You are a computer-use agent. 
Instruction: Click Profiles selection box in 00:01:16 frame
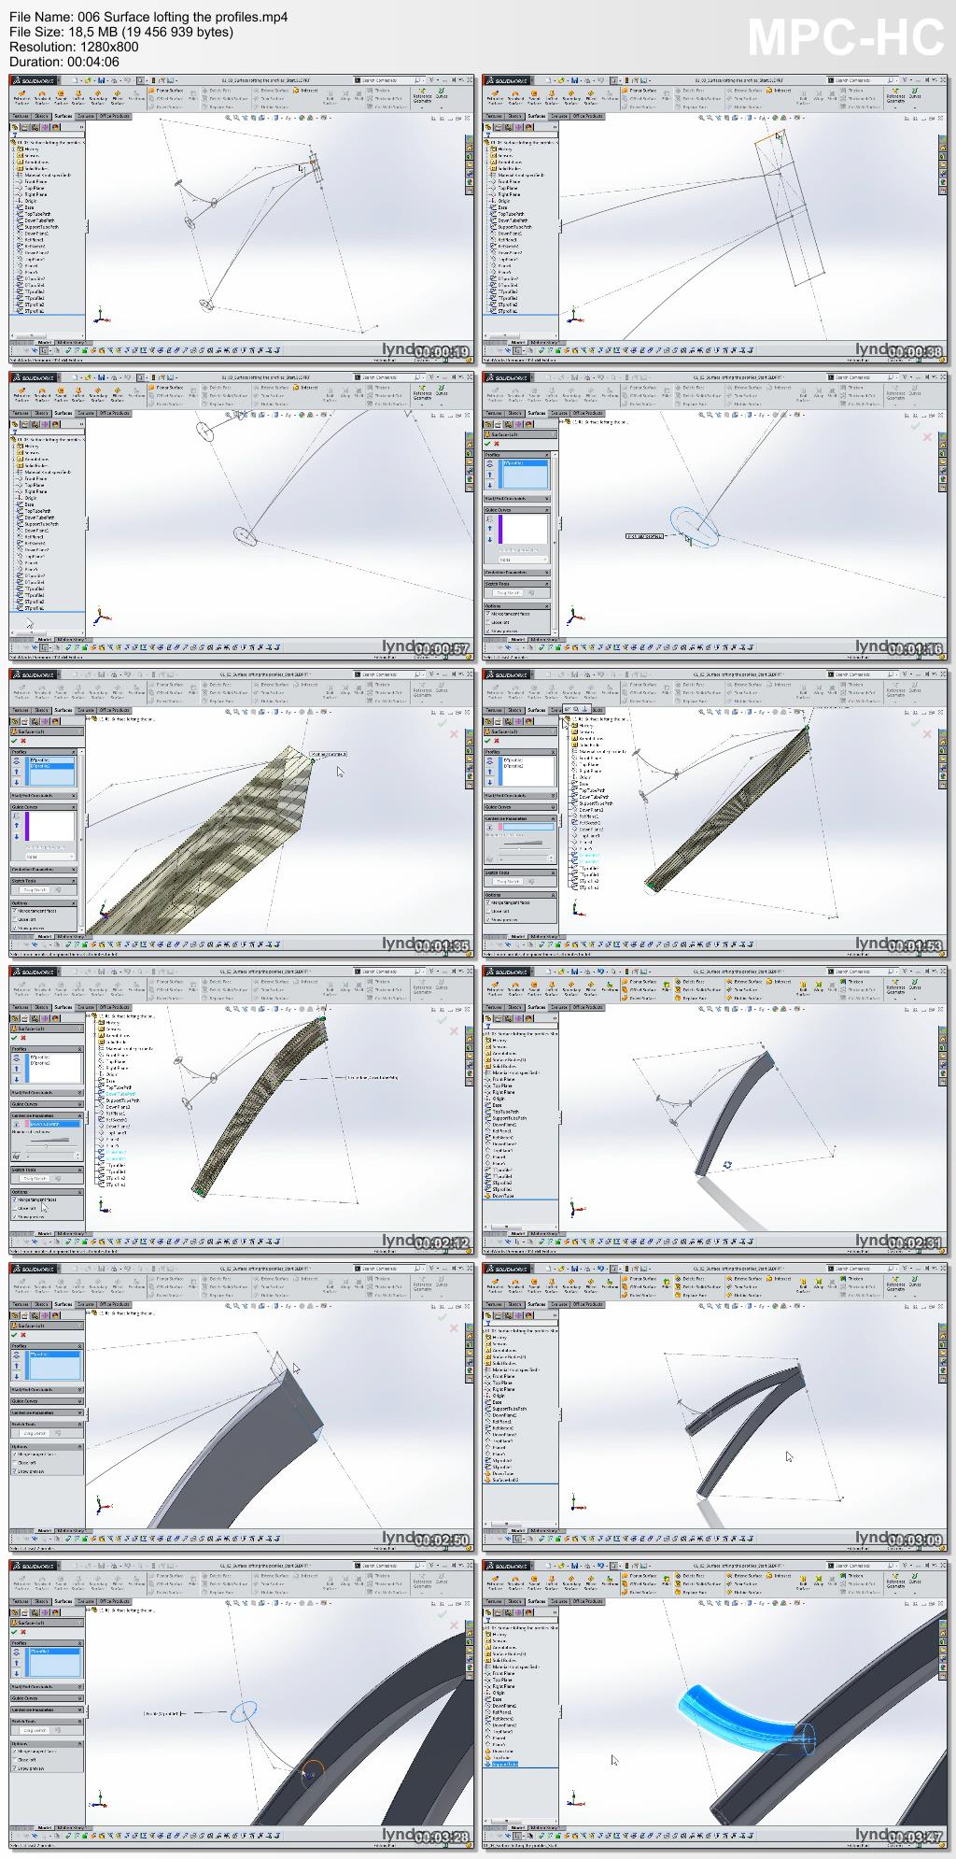525,474
